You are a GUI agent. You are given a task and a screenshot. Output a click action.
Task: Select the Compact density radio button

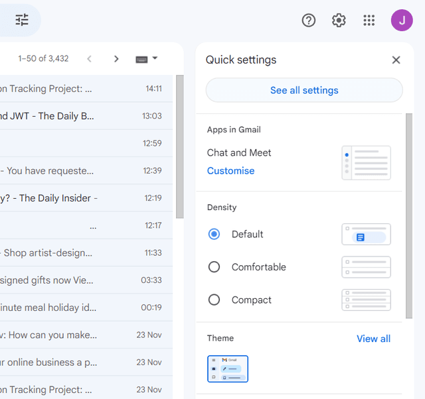click(x=214, y=300)
